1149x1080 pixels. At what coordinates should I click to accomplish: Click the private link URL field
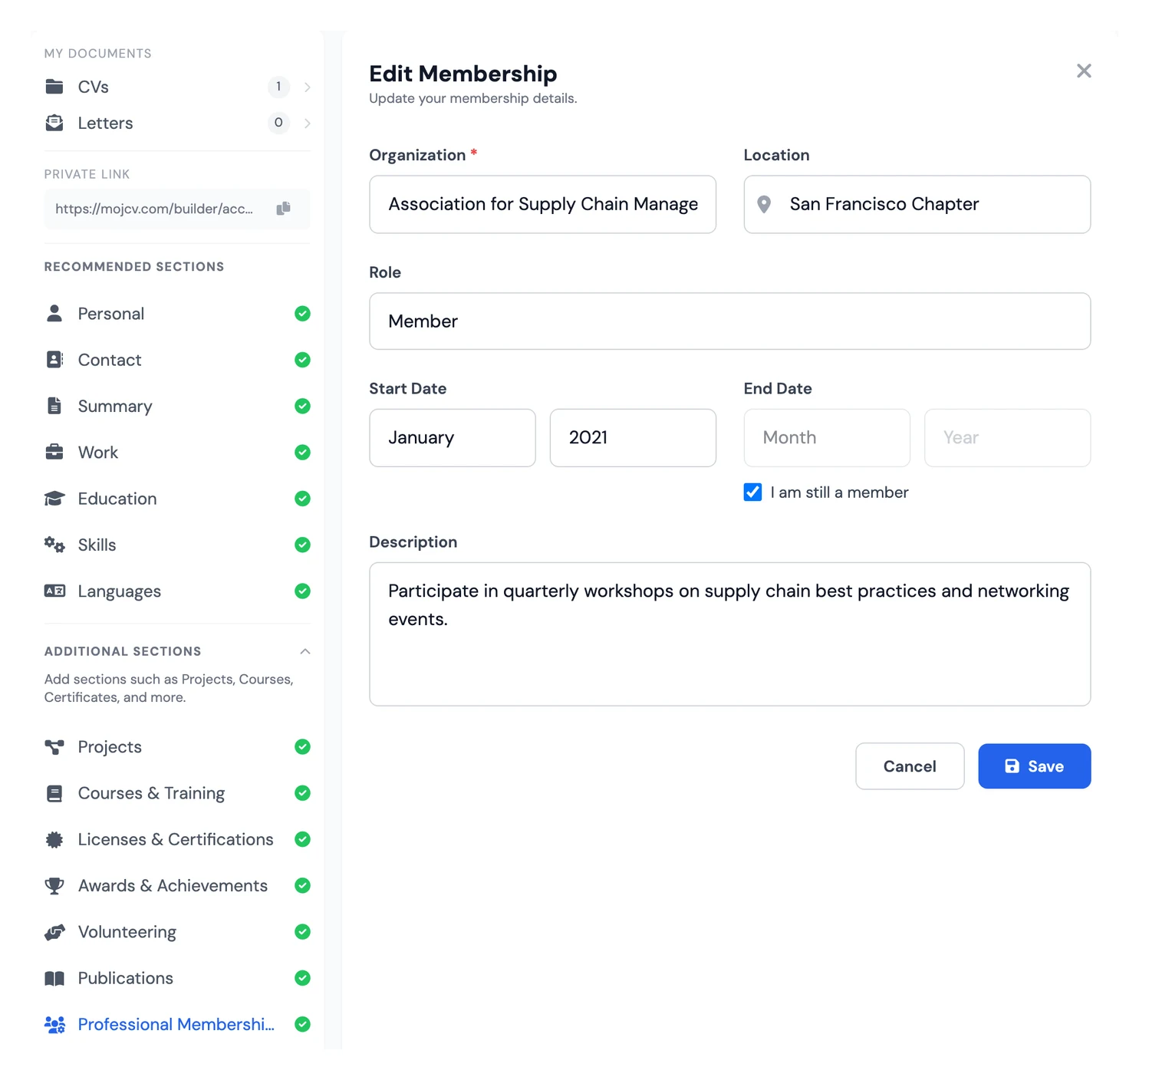coord(177,209)
